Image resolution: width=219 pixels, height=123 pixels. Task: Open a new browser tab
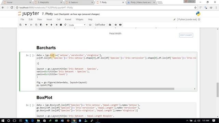[x=160, y=2]
